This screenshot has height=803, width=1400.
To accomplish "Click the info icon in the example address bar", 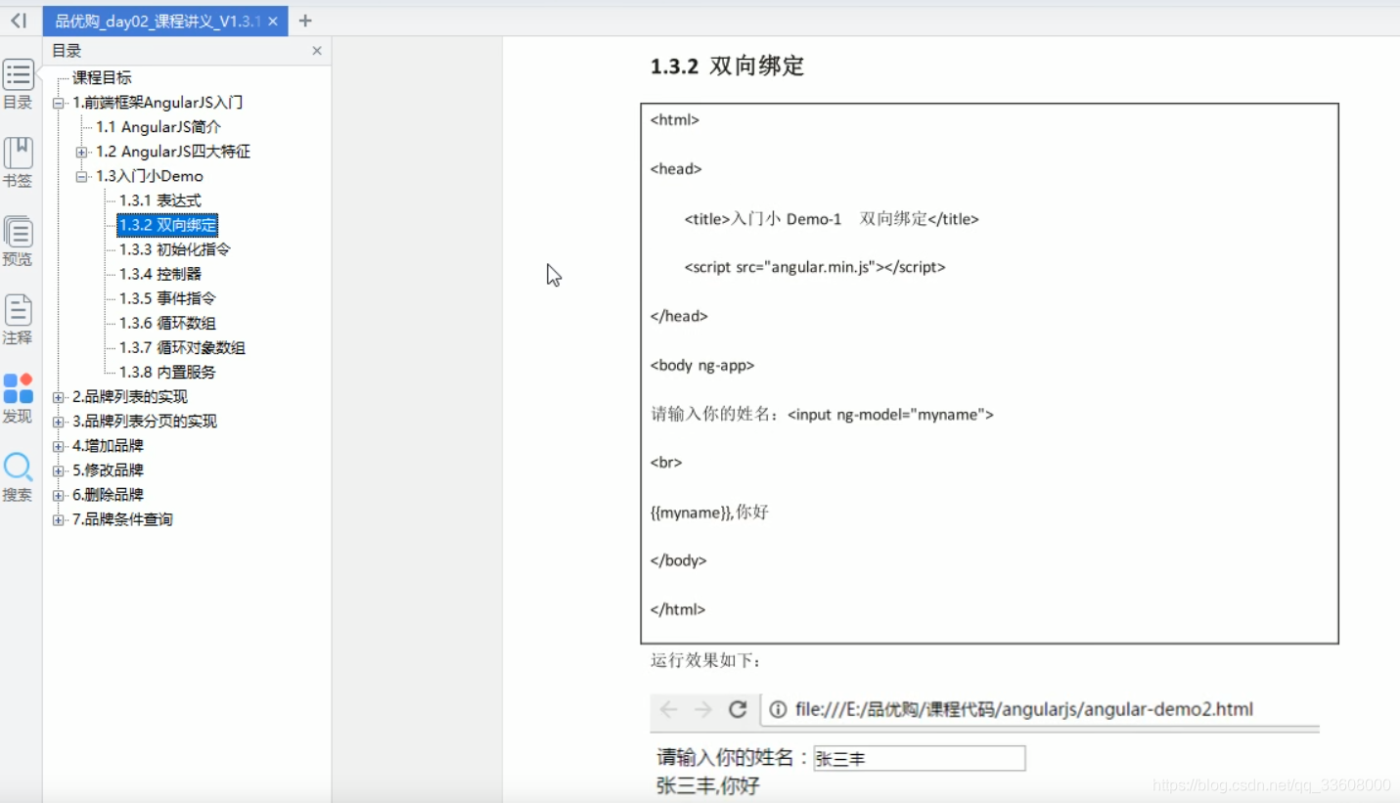I will coord(778,710).
